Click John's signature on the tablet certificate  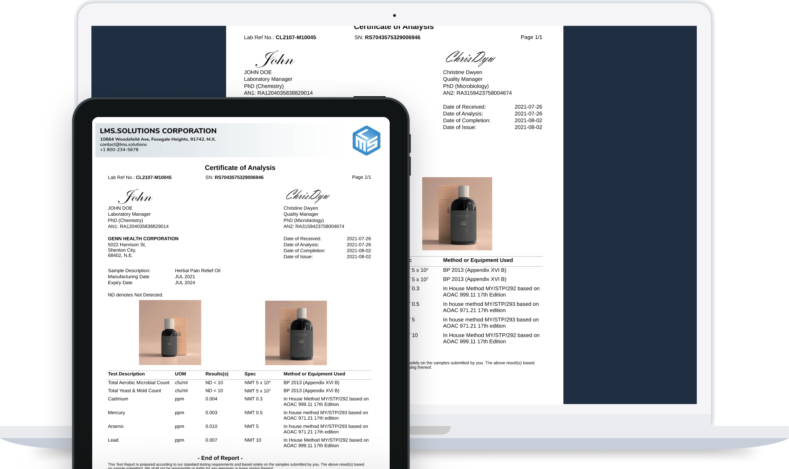136,196
